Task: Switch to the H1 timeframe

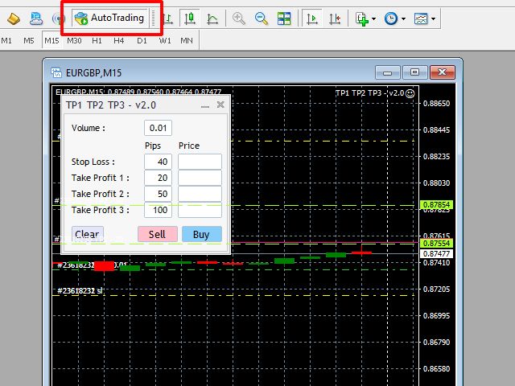Action: (97, 40)
